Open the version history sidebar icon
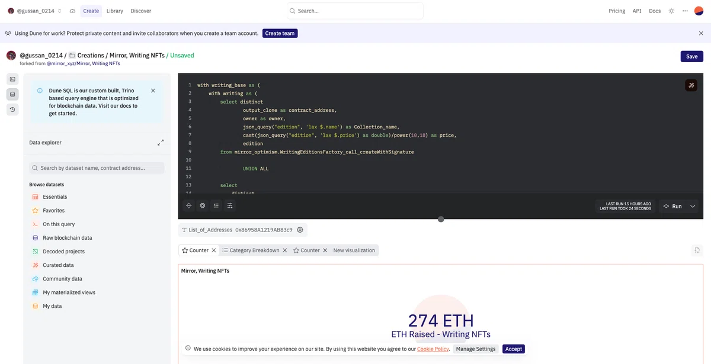711x364 pixels. tap(12, 109)
